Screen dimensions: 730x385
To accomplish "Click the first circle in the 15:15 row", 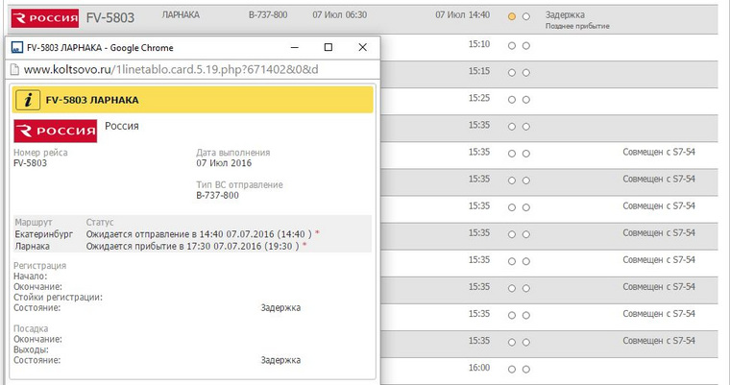I will (x=512, y=73).
